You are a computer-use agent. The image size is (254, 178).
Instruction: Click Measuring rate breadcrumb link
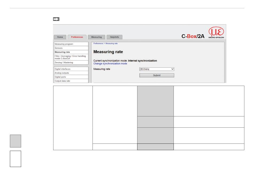[111, 43]
